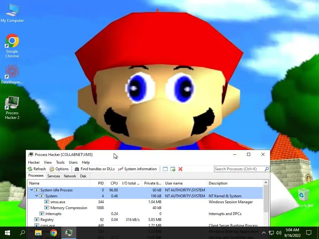319x239 pixels.
Task: Switch to the Services tab
Action: point(54,176)
